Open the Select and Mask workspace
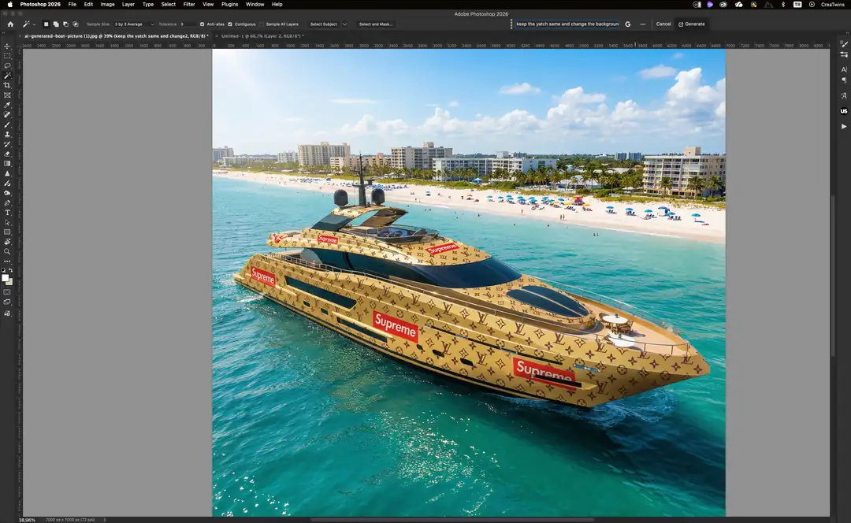Screen dimensions: 851x523 tap(376, 24)
